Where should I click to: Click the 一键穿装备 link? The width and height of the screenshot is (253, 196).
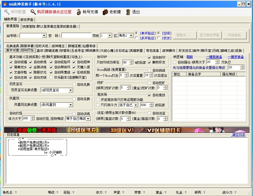coord(236,57)
